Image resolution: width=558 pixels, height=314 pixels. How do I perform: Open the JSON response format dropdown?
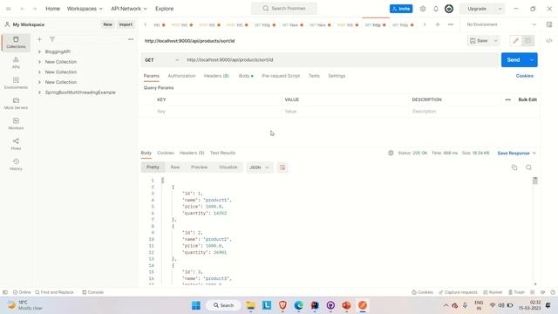pyautogui.click(x=260, y=167)
